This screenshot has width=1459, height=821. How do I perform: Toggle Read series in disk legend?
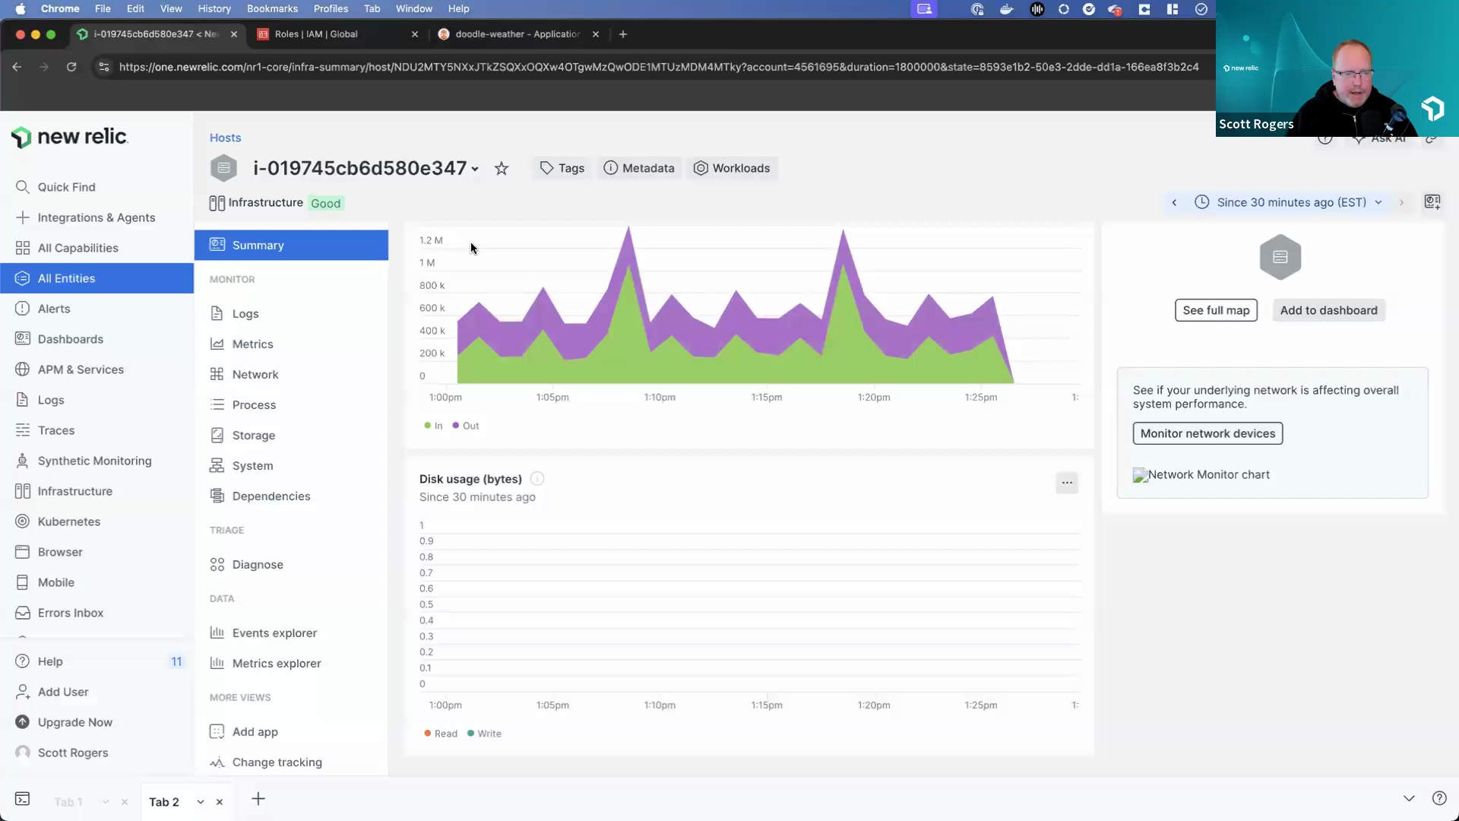[441, 734]
